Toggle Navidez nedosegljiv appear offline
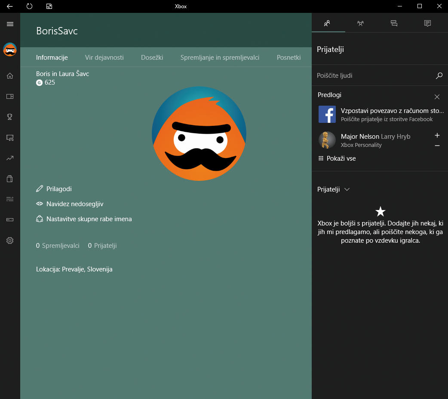448x399 pixels. tap(70, 204)
